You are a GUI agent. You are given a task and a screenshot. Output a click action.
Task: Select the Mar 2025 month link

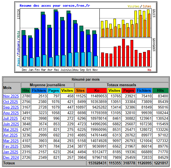click(11, 141)
